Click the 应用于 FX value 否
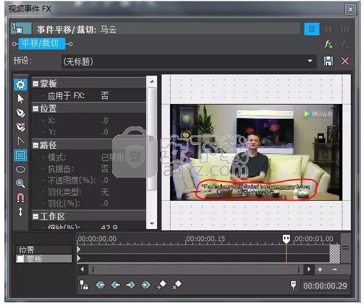This screenshot has height=306, width=363. [105, 96]
